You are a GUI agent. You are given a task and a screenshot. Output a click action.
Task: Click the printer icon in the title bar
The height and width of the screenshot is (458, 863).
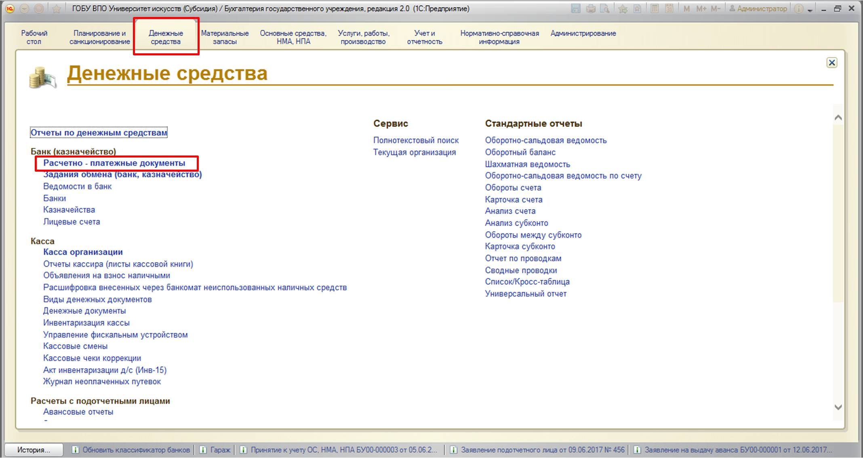591,8
